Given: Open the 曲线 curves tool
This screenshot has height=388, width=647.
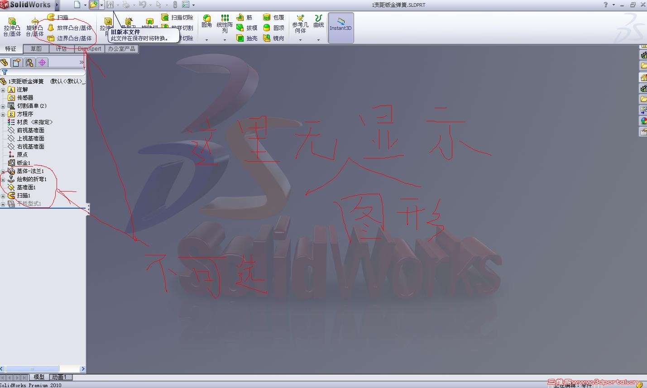Looking at the screenshot, I should (319, 21).
